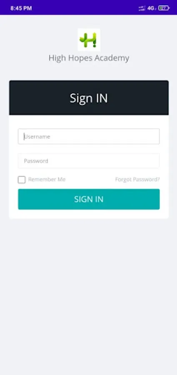Image resolution: width=177 pixels, height=375 pixels.
Task: Tap the white space between Remember Me and Forgot Password
Action: (90, 180)
